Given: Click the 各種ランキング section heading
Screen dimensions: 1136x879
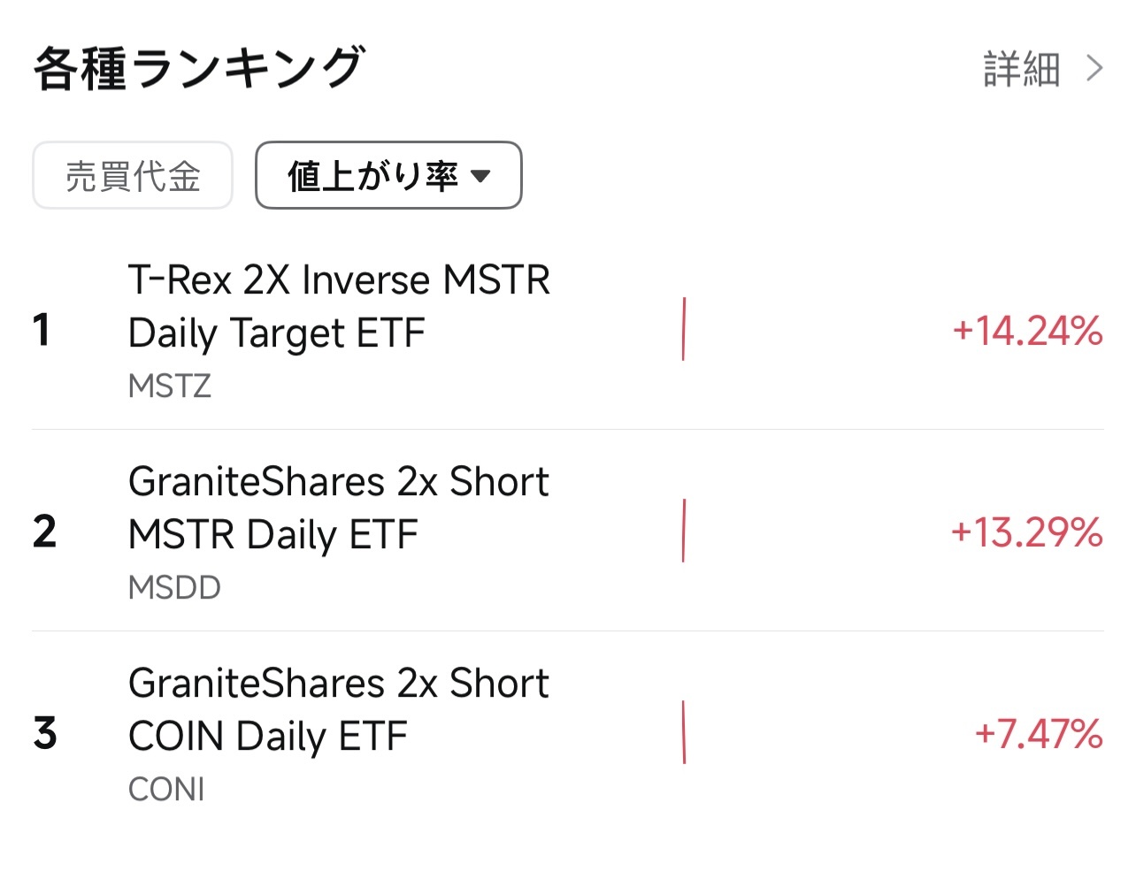Looking at the screenshot, I should [x=198, y=66].
